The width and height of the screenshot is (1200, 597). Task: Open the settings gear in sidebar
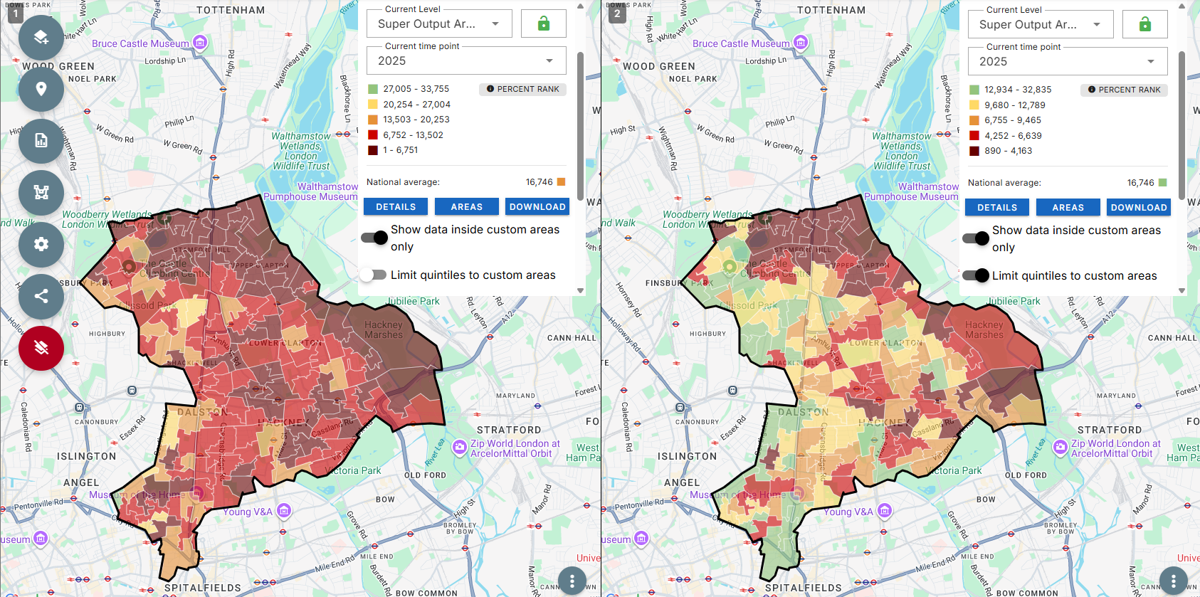41,245
